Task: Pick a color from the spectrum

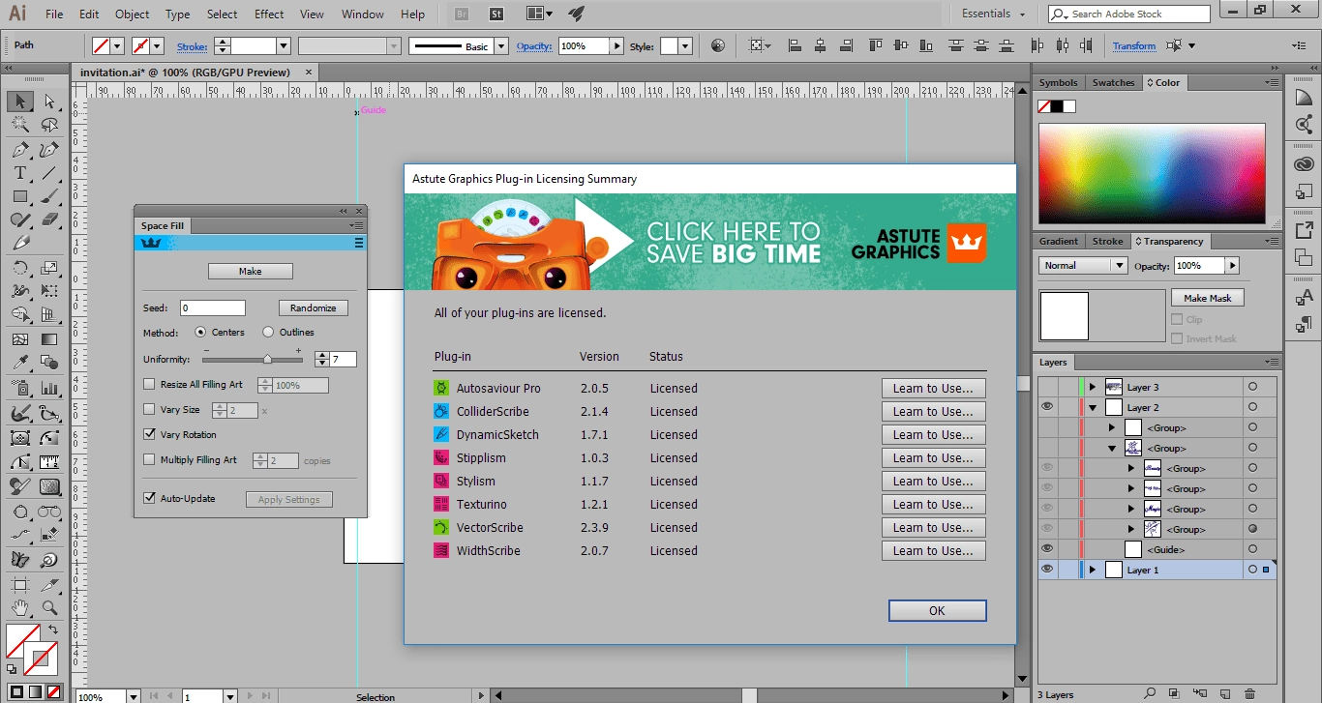Action: click(1152, 175)
